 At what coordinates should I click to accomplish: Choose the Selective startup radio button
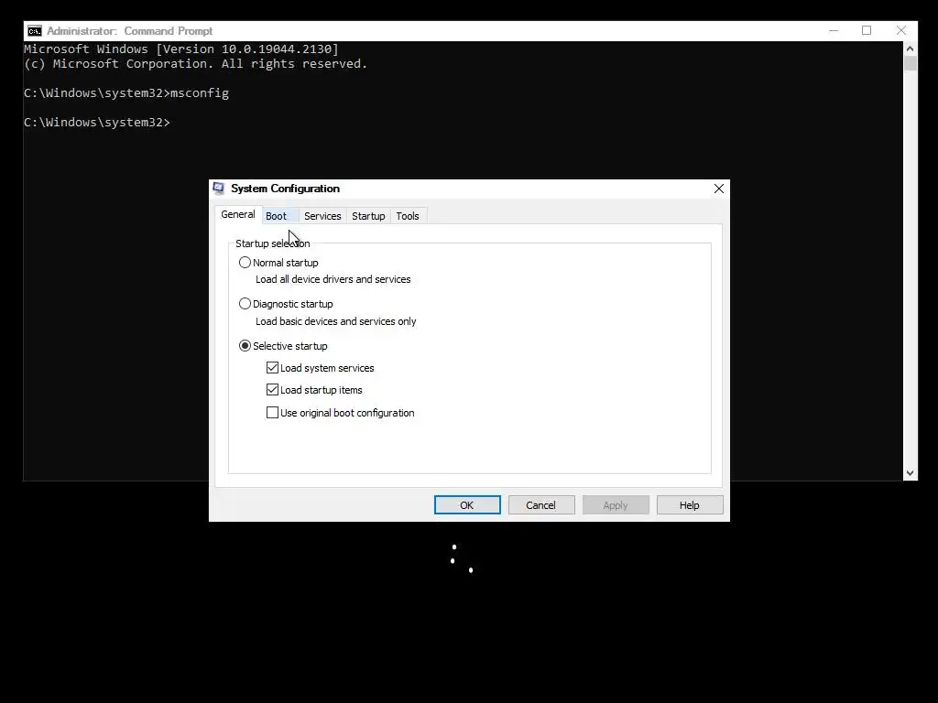[245, 345]
